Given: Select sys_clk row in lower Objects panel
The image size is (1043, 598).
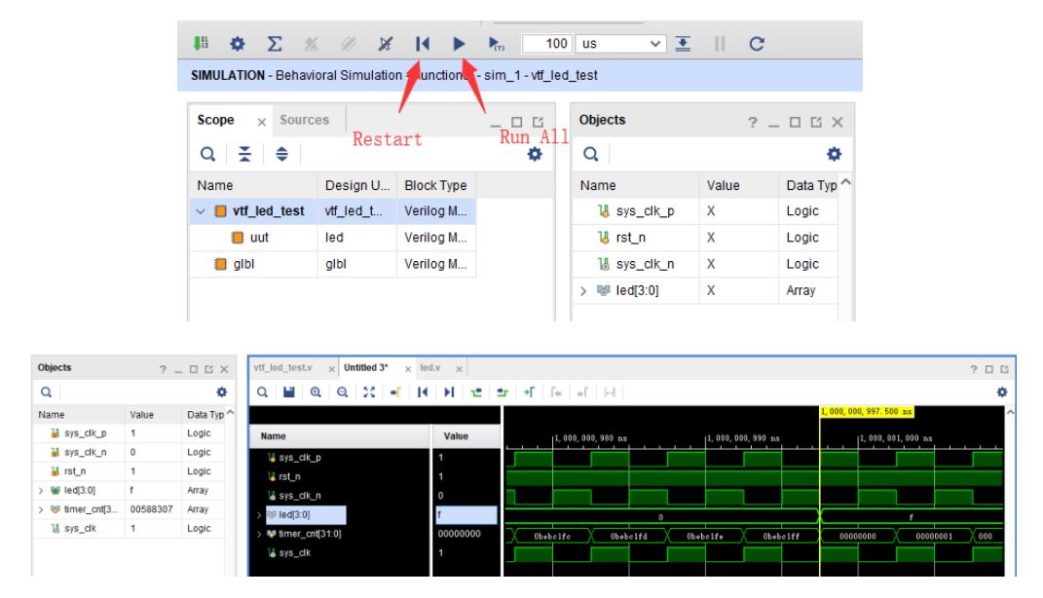Looking at the screenshot, I should click(130, 529).
